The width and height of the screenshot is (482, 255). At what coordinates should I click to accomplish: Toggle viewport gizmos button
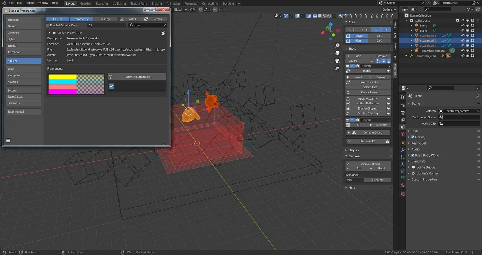click(x=286, y=16)
